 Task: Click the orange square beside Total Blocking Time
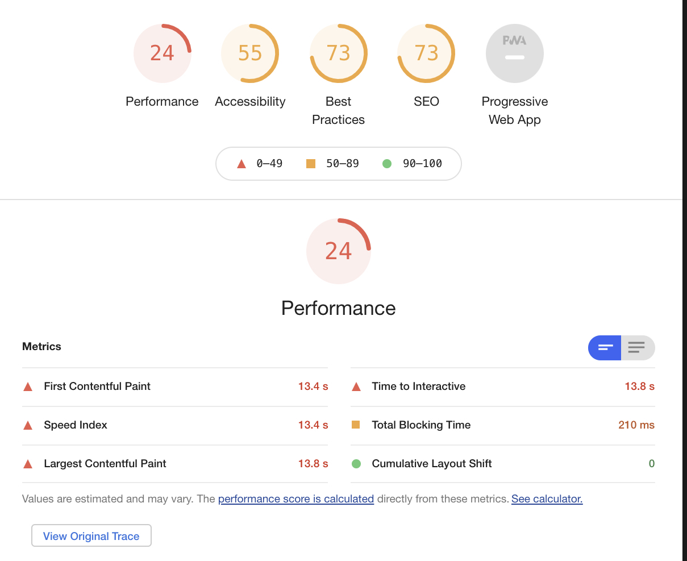356,425
